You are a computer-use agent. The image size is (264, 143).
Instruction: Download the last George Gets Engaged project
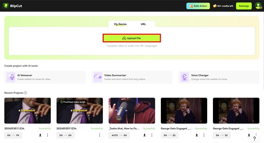tap(249, 135)
